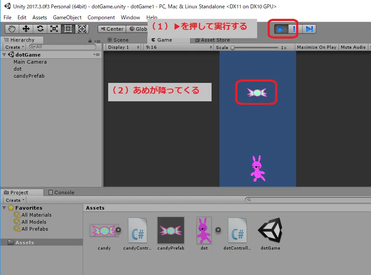The width and height of the screenshot is (371, 275).
Task: Open the dotGame scene options menu
Action: click(96, 54)
